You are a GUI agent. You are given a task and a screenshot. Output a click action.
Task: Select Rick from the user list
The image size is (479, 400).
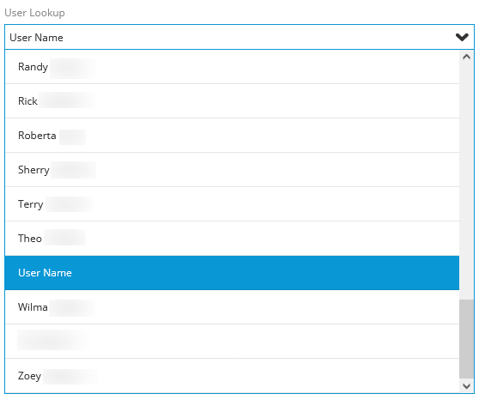pyautogui.click(x=232, y=101)
